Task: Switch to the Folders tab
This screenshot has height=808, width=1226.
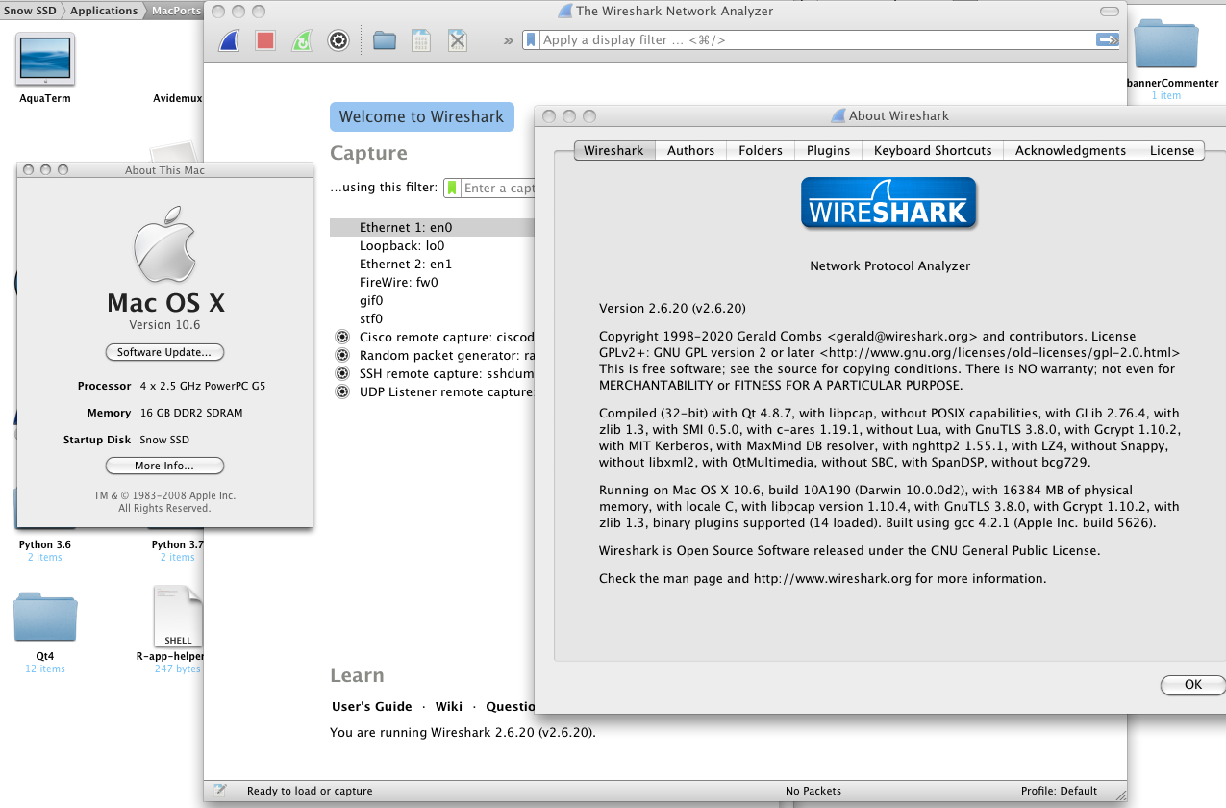Action: pyautogui.click(x=761, y=150)
